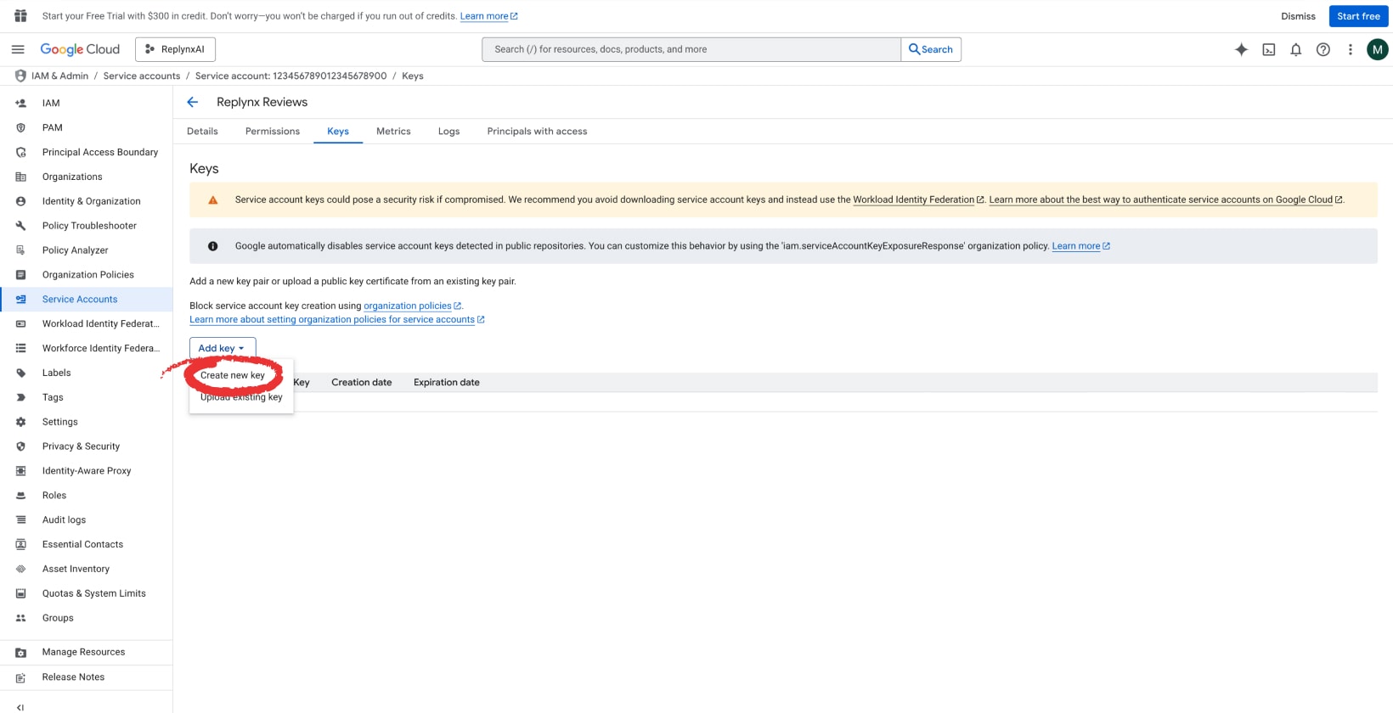1393x713 pixels.
Task: Open Service Accounts in sidebar
Action: tap(87, 299)
